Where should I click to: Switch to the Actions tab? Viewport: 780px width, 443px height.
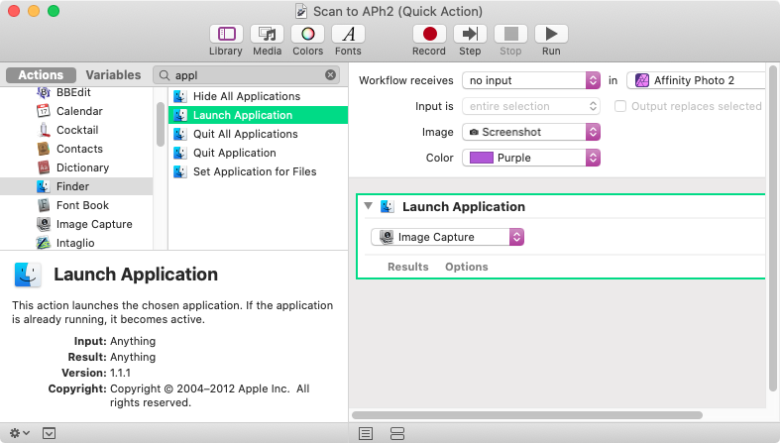pos(41,75)
